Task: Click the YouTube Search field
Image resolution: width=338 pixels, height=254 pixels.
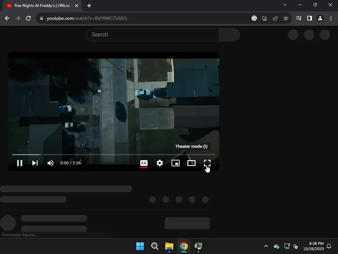Action: (x=152, y=34)
